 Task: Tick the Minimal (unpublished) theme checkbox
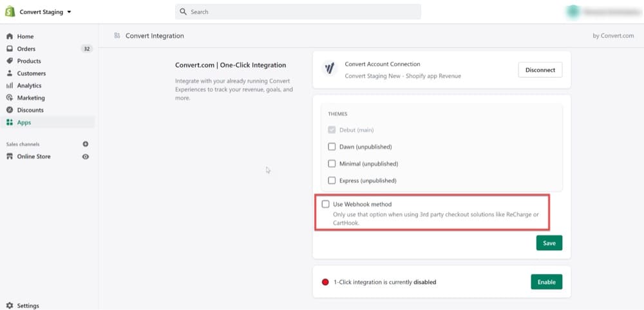click(332, 163)
